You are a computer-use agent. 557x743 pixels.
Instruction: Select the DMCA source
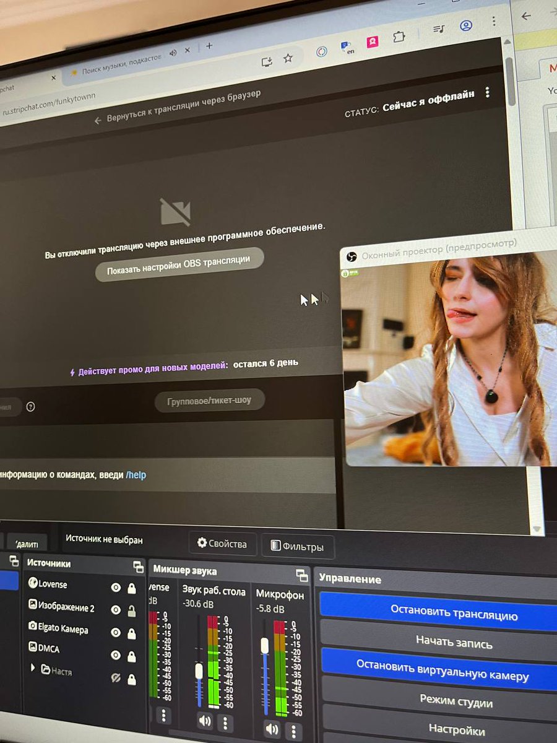(x=44, y=648)
